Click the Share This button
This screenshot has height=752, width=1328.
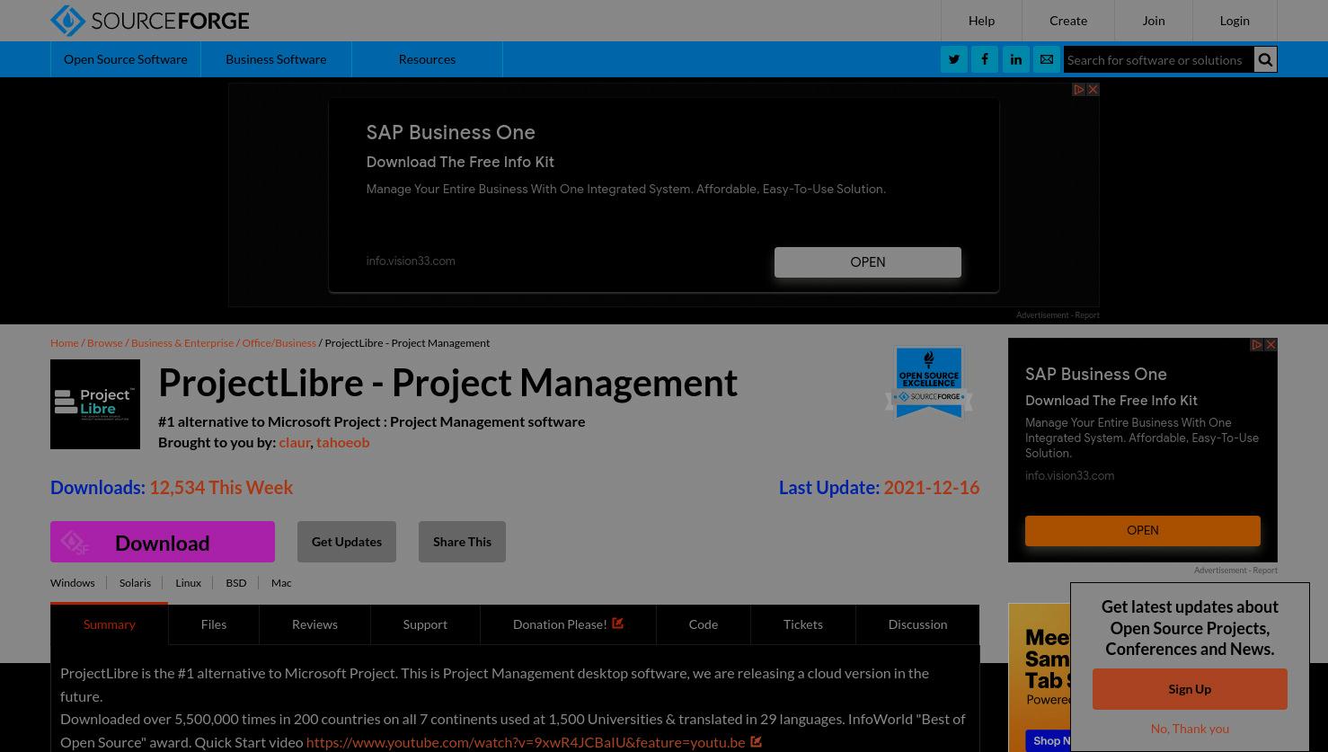[462, 542]
